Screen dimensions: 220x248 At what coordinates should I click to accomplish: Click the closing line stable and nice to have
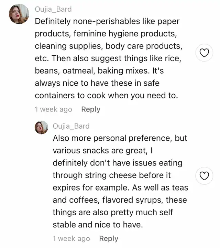(98, 225)
